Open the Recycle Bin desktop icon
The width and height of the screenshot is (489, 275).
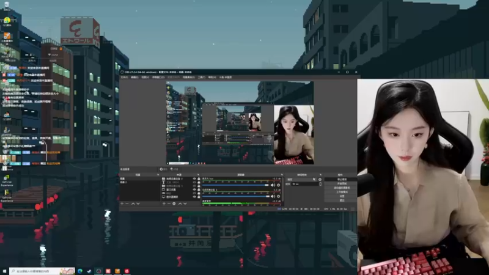click(x=7, y=5)
